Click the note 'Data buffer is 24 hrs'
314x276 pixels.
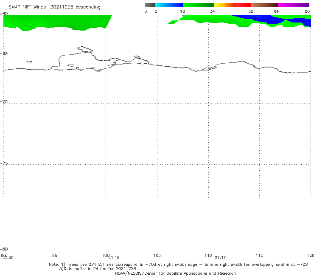point(85,269)
